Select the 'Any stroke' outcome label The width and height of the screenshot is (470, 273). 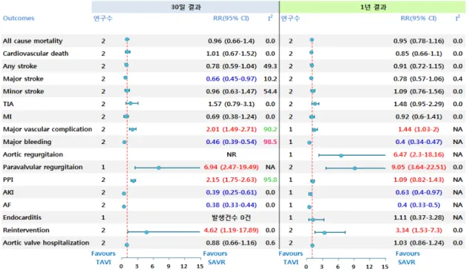tap(20, 66)
